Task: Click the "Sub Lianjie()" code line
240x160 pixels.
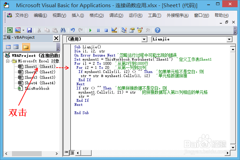Action: 88,47
